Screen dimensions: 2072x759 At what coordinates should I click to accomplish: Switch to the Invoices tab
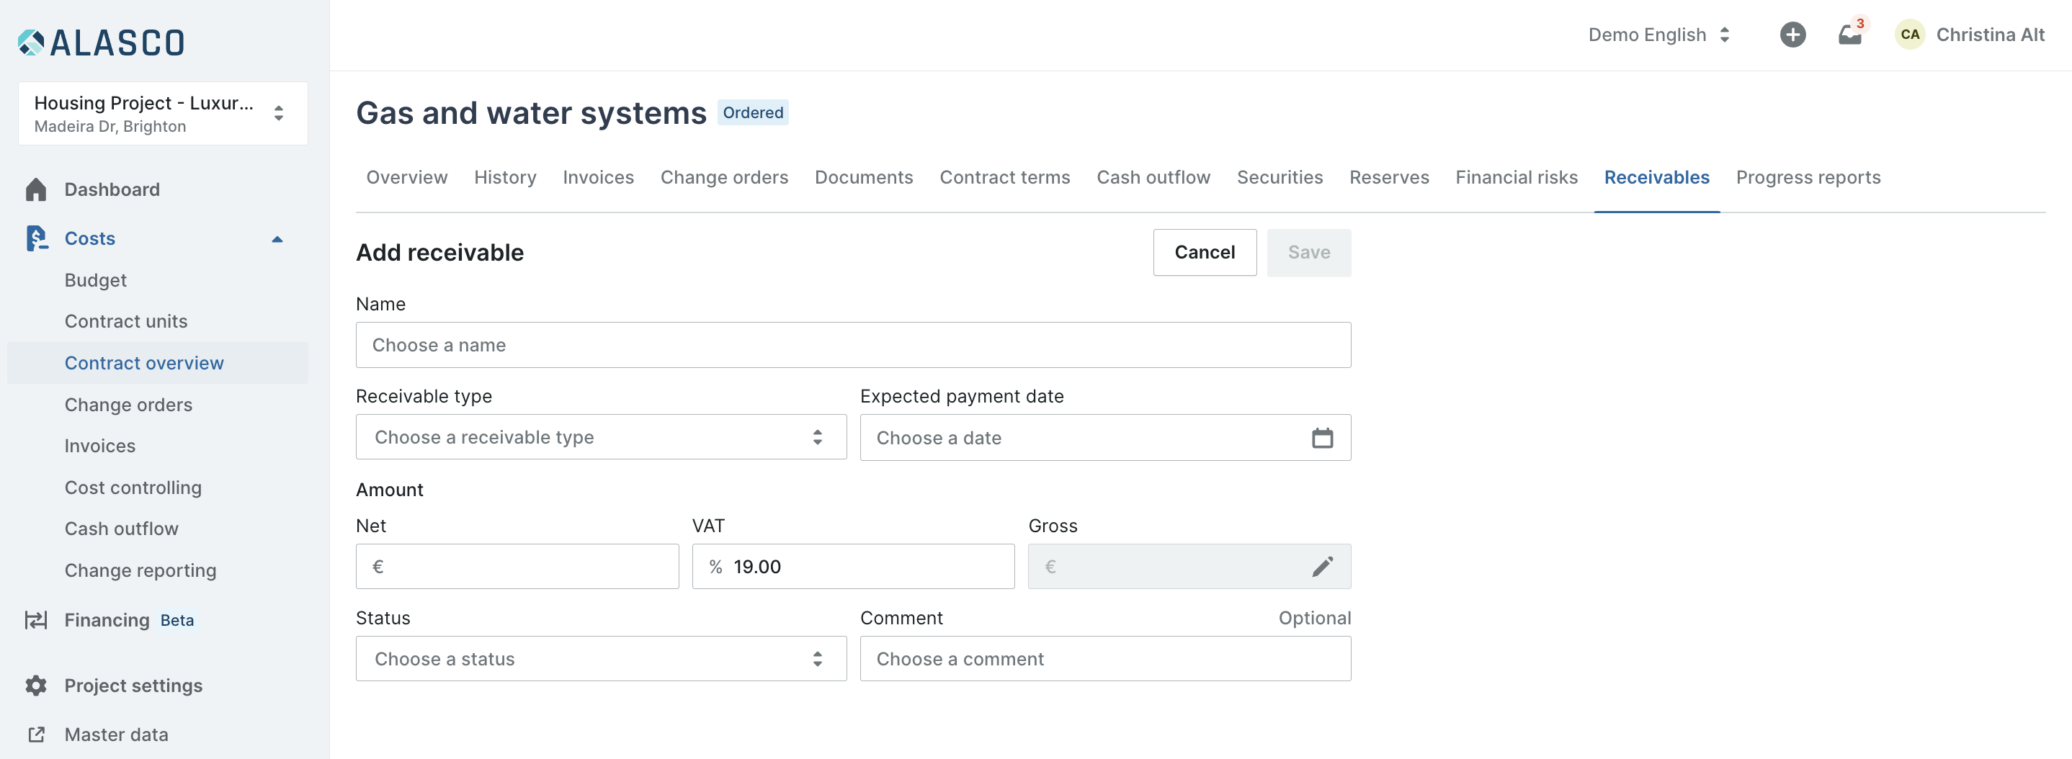[x=598, y=178]
